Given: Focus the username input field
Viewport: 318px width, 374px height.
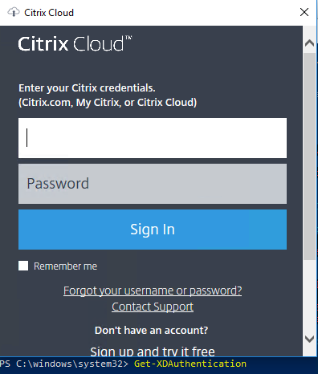Looking at the screenshot, I should (x=153, y=138).
